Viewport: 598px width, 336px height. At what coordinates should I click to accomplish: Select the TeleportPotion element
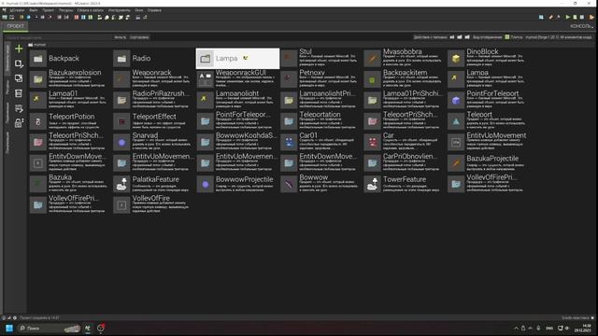[x=70, y=121]
